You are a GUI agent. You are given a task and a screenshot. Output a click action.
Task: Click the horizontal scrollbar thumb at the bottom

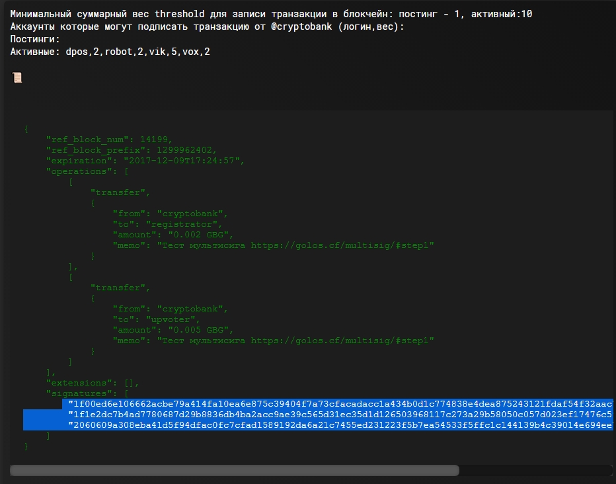(234, 470)
